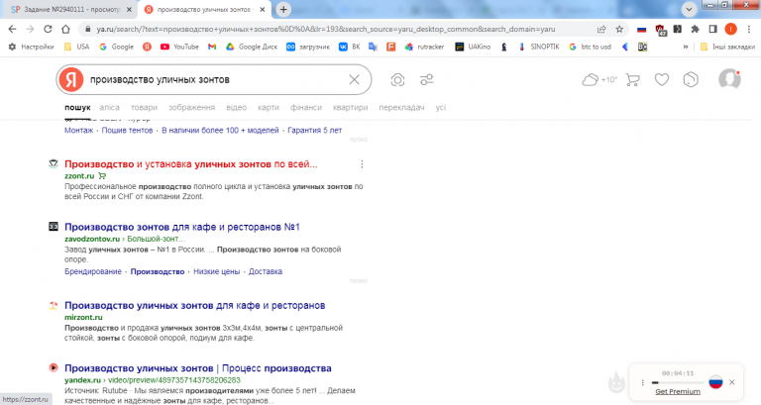Open the Extensions puzzle-piece menu
Screen dimensions: 761x405
tap(695, 29)
